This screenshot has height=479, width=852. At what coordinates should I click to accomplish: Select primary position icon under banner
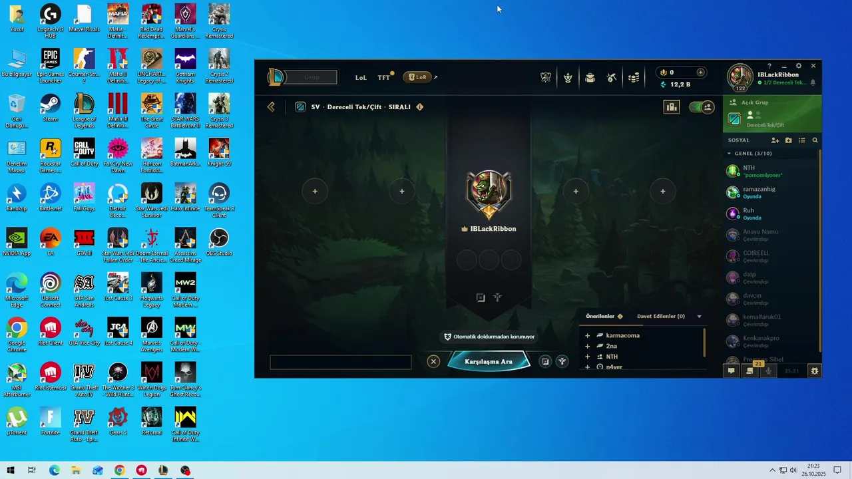[481, 297]
